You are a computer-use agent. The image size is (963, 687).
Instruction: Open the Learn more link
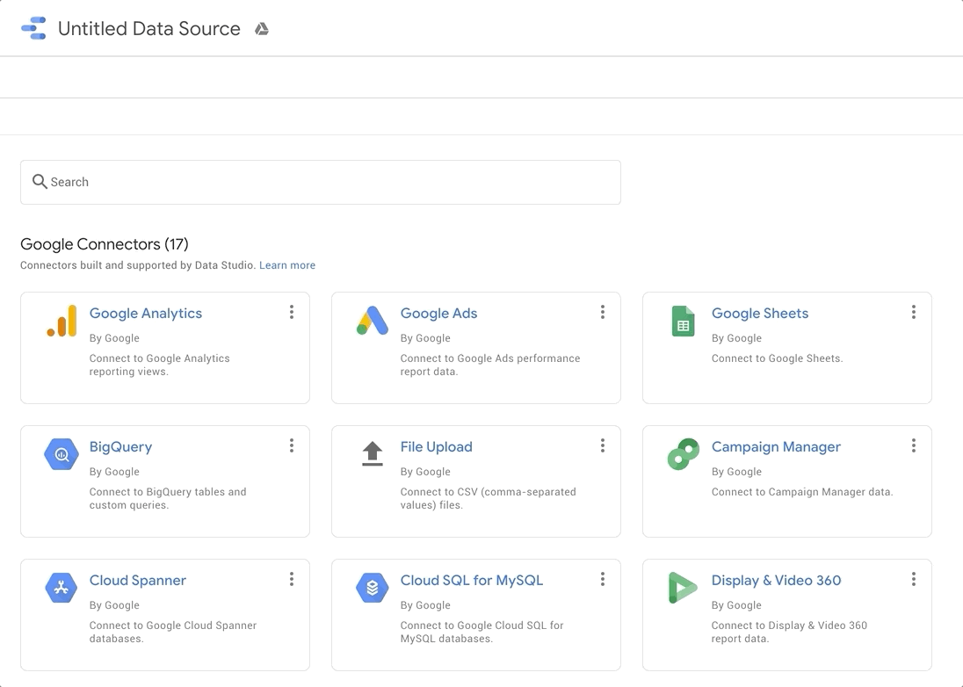[x=286, y=265]
